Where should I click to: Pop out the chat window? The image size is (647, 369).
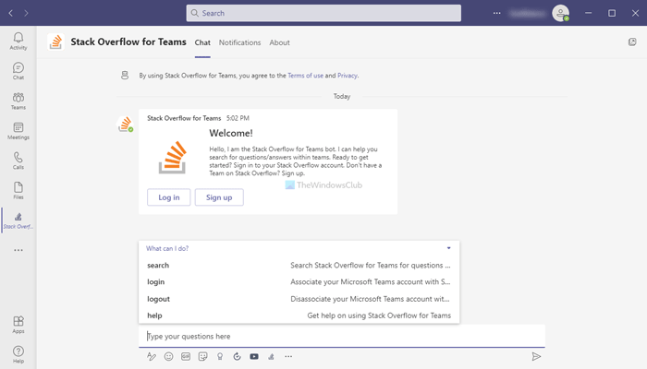click(x=632, y=42)
